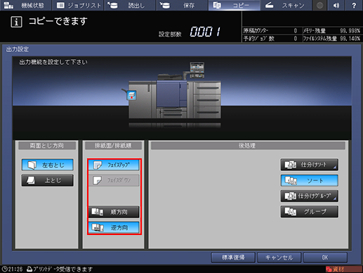The width and height of the screenshot is (363, 273).
Task: Enable フェイスアップ face-up output
Action: pos(114,165)
